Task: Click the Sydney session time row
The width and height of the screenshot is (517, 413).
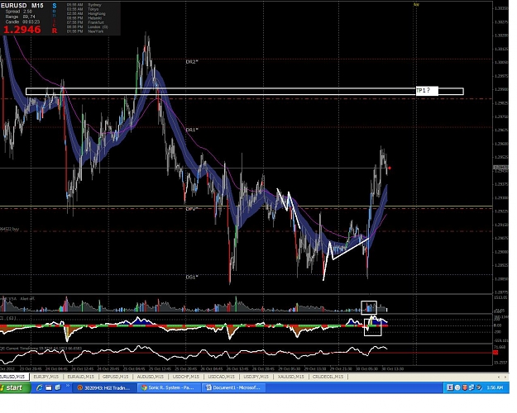Action: coord(84,5)
